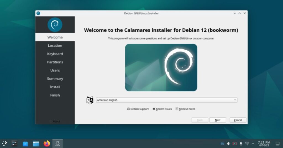The image size is (283, 148).
Task: Open the Debian support link
Action: pos(138,109)
